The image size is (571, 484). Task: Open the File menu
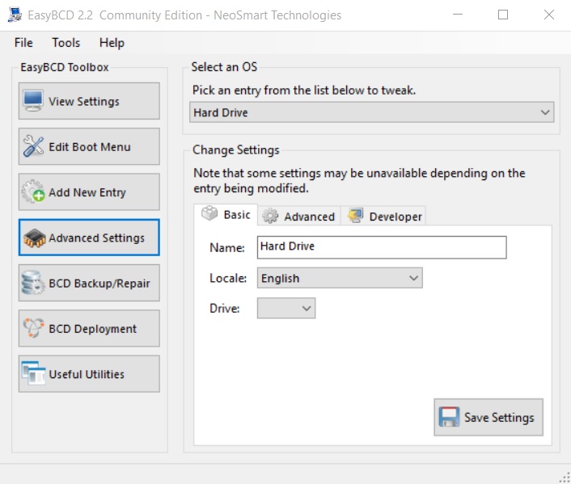pos(23,43)
